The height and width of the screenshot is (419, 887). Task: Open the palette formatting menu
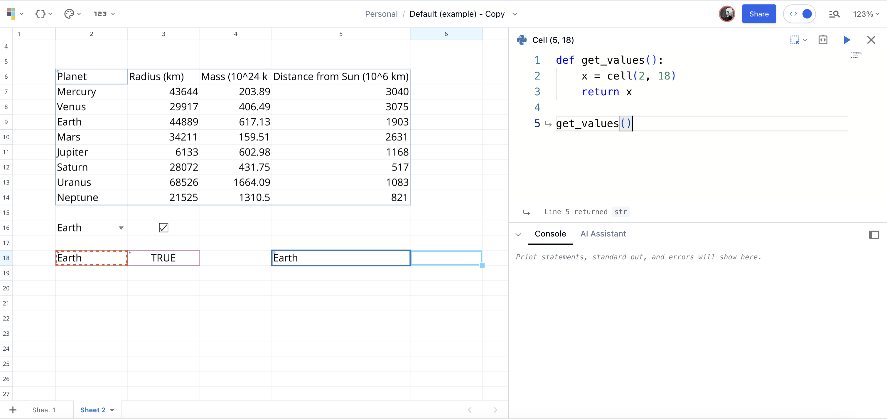(x=72, y=14)
